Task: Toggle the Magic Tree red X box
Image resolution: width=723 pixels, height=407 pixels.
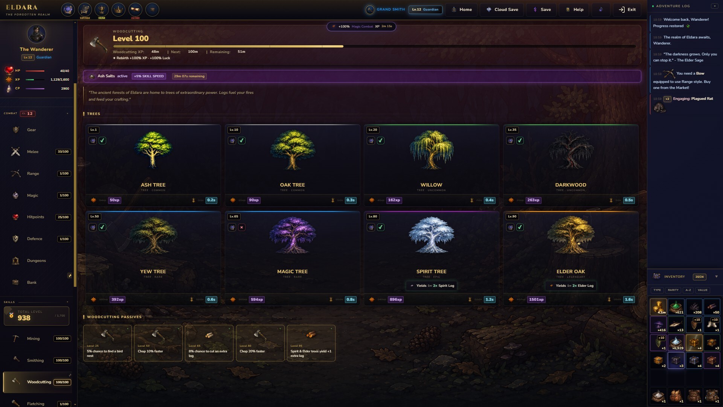Action: point(242,227)
